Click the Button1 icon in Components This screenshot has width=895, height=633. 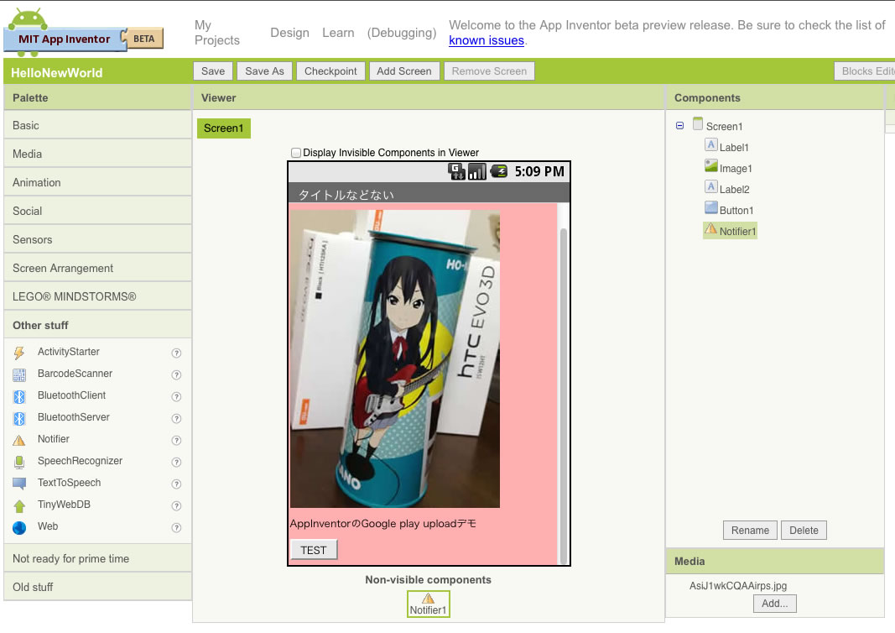pos(710,207)
